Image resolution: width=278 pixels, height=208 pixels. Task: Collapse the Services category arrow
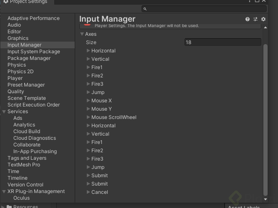(x=4, y=111)
